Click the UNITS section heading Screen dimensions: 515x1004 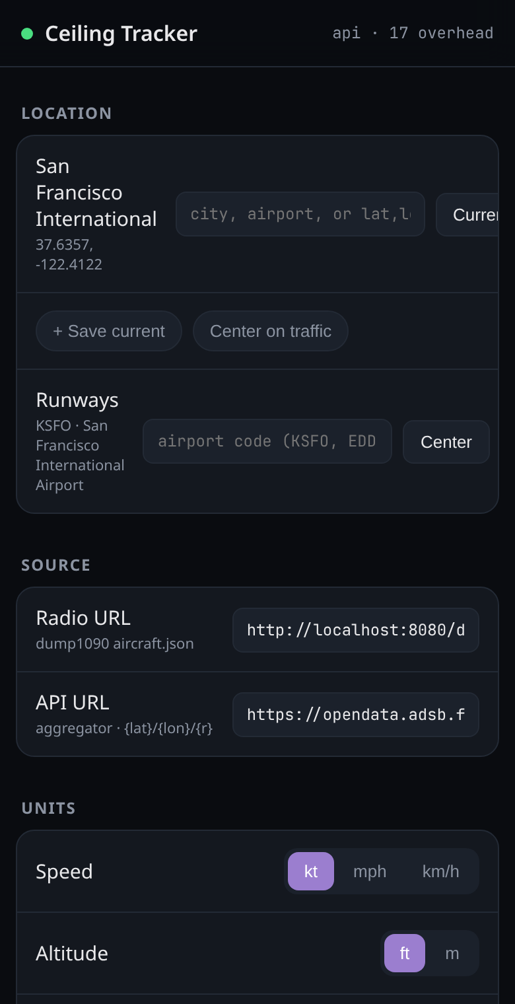pos(49,808)
